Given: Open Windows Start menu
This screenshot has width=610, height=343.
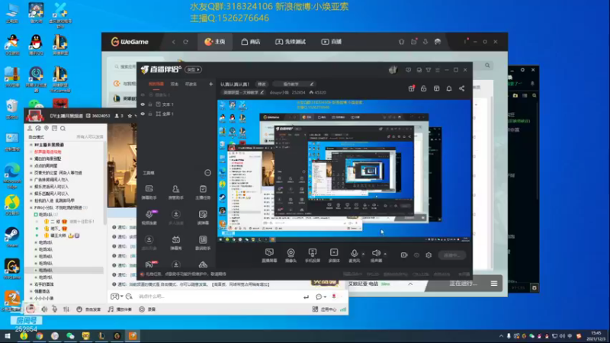Looking at the screenshot, I should 8,335.
